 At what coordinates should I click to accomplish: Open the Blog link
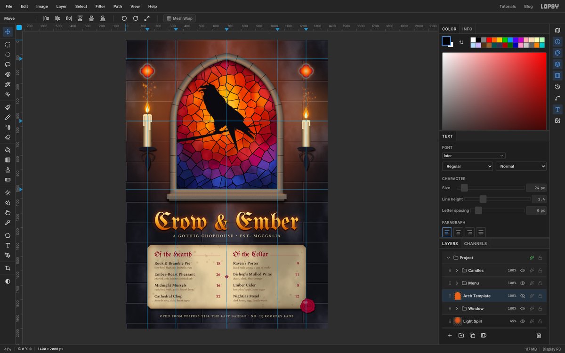pos(528,7)
